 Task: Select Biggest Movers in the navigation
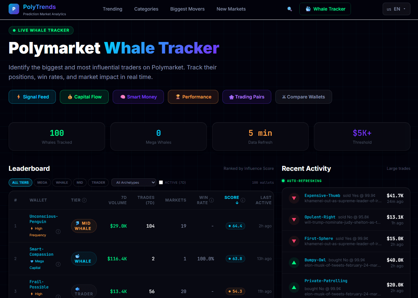click(x=187, y=9)
